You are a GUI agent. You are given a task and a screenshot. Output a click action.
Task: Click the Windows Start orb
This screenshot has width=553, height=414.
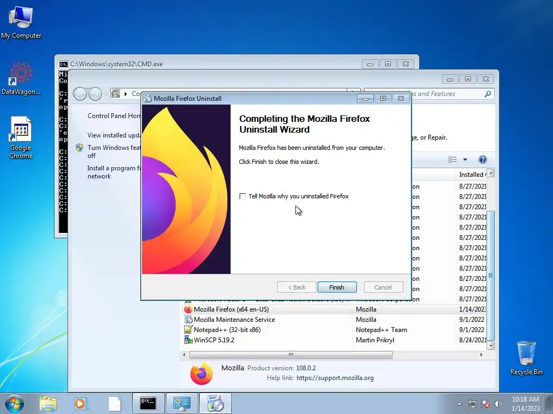pos(15,403)
